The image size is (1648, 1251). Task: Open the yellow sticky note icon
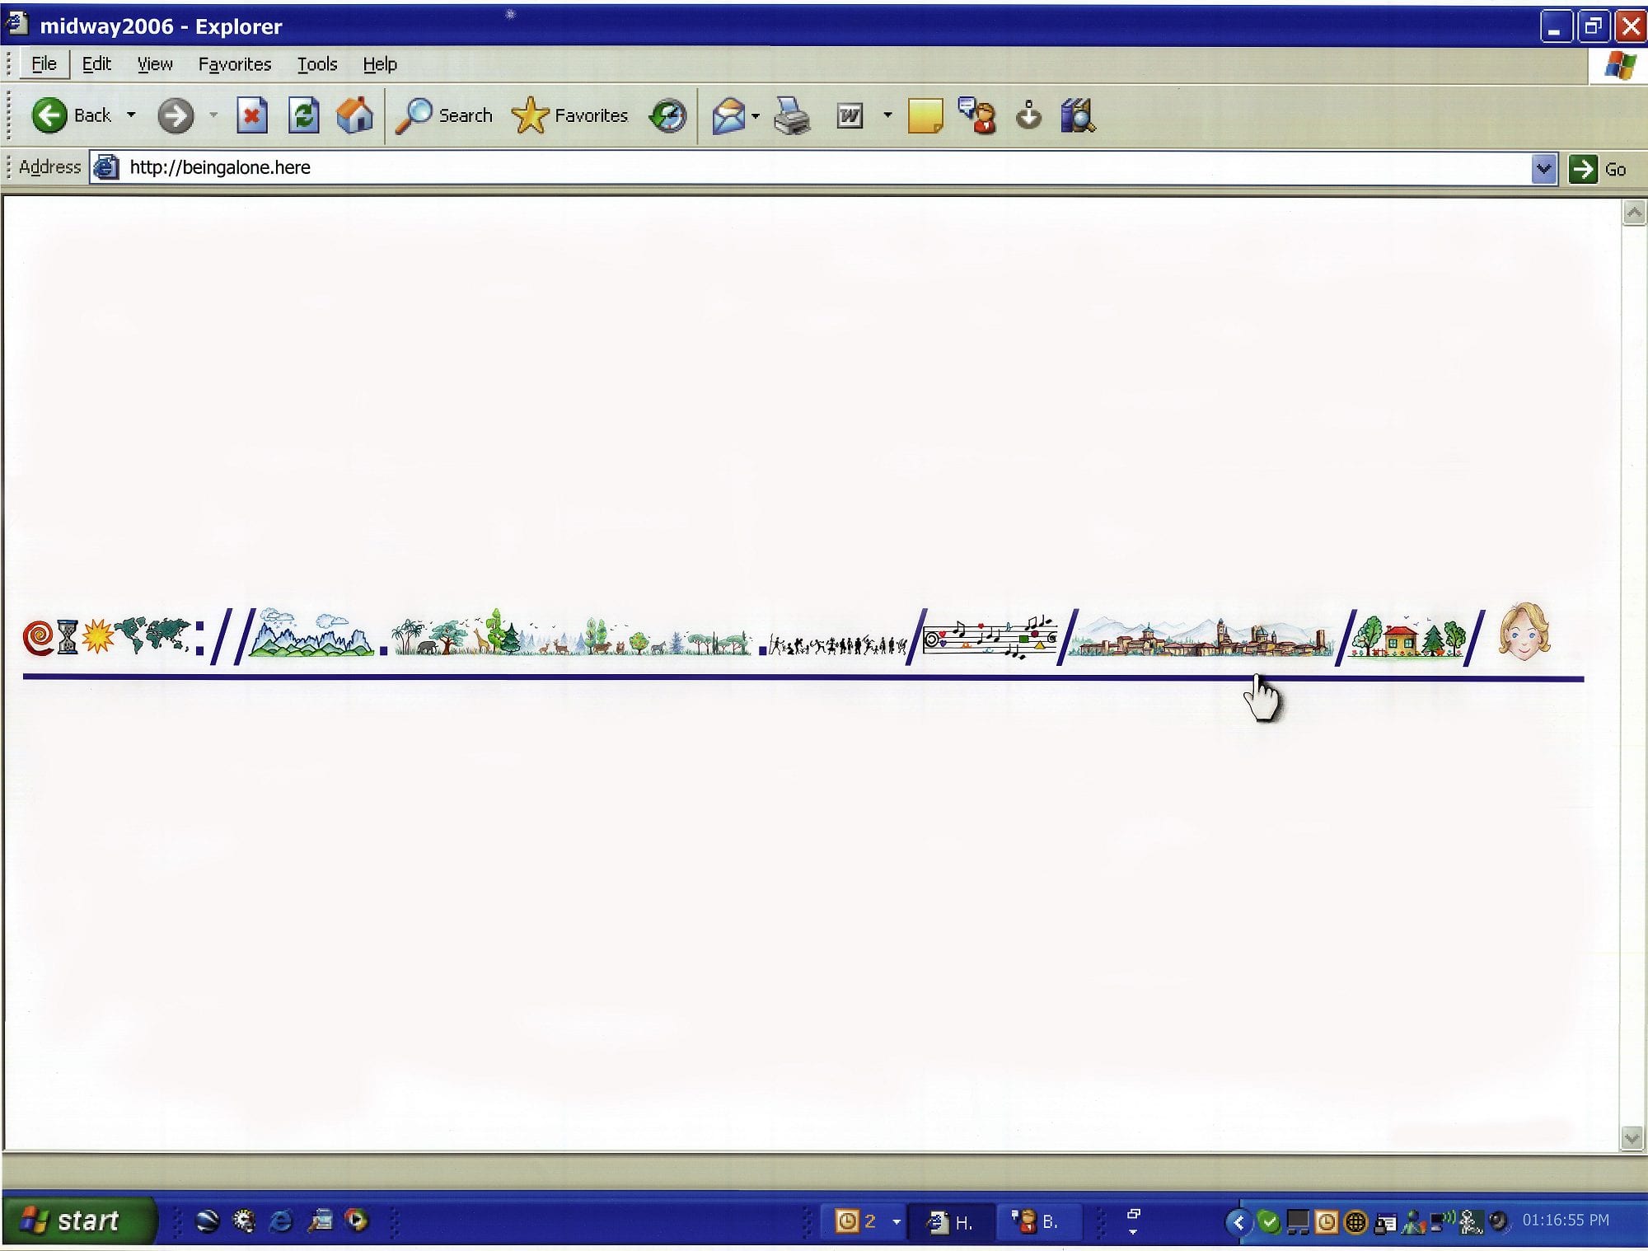click(925, 115)
